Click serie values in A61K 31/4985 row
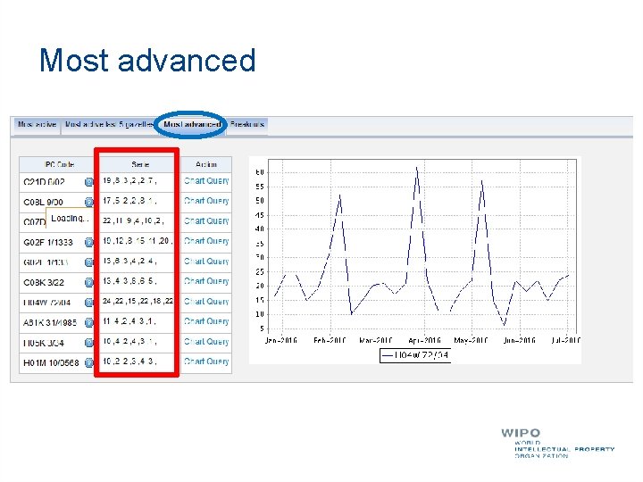 129,321
